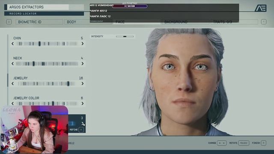
Task: Click the Chin value 5
Action: coord(82,38)
